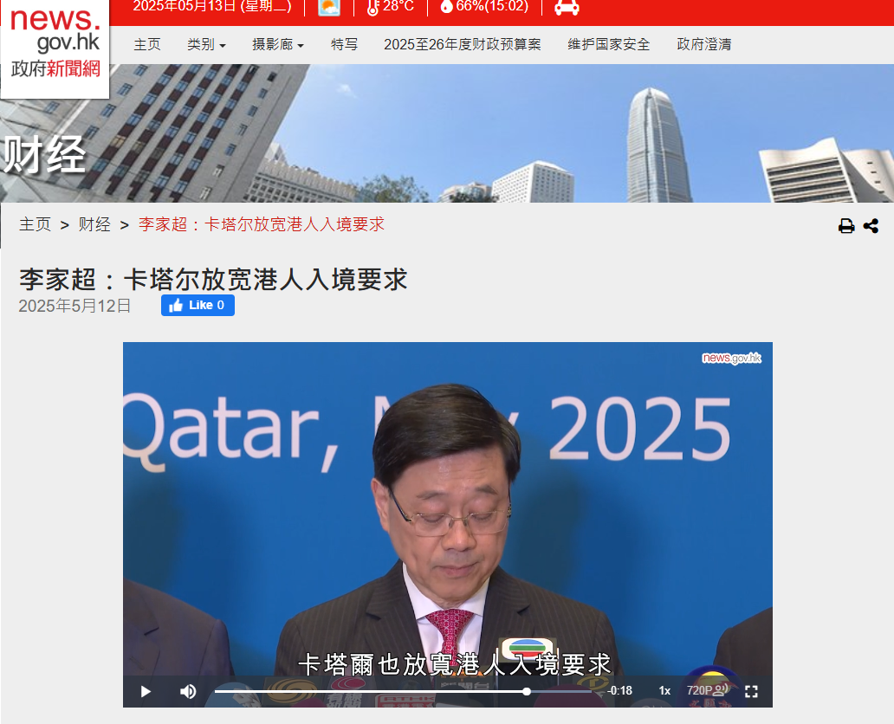
Task: Like the article on Facebook
Action: pyautogui.click(x=198, y=305)
